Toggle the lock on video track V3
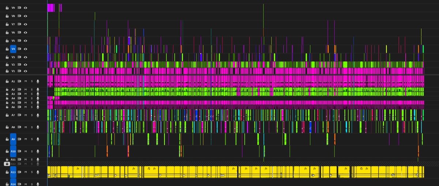Viewport: 439px width, 186px height. [x=7, y=57]
